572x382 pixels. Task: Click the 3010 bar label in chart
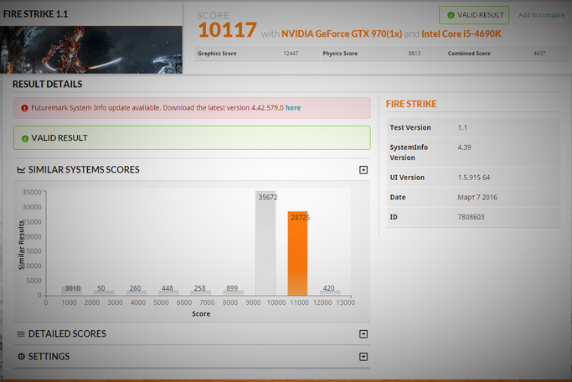pyautogui.click(x=73, y=288)
